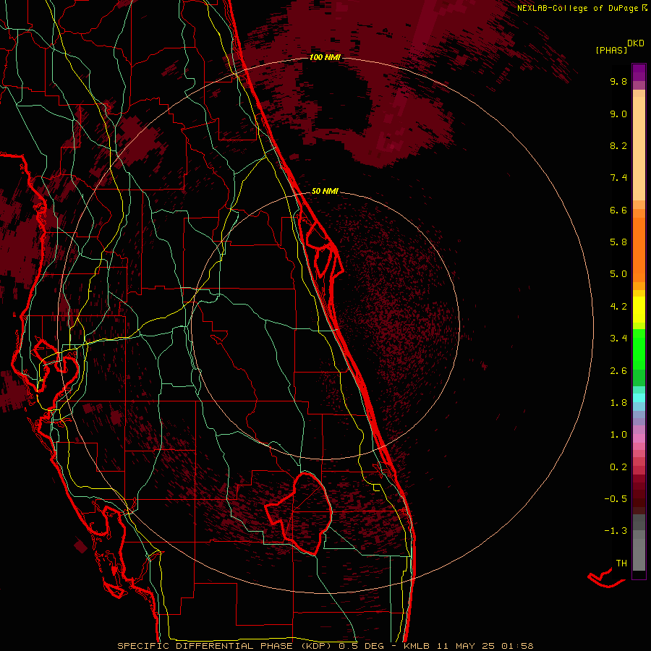Click the 8.2 scale value
The height and width of the screenshot is (651, 651).
[x=618, y=145]
